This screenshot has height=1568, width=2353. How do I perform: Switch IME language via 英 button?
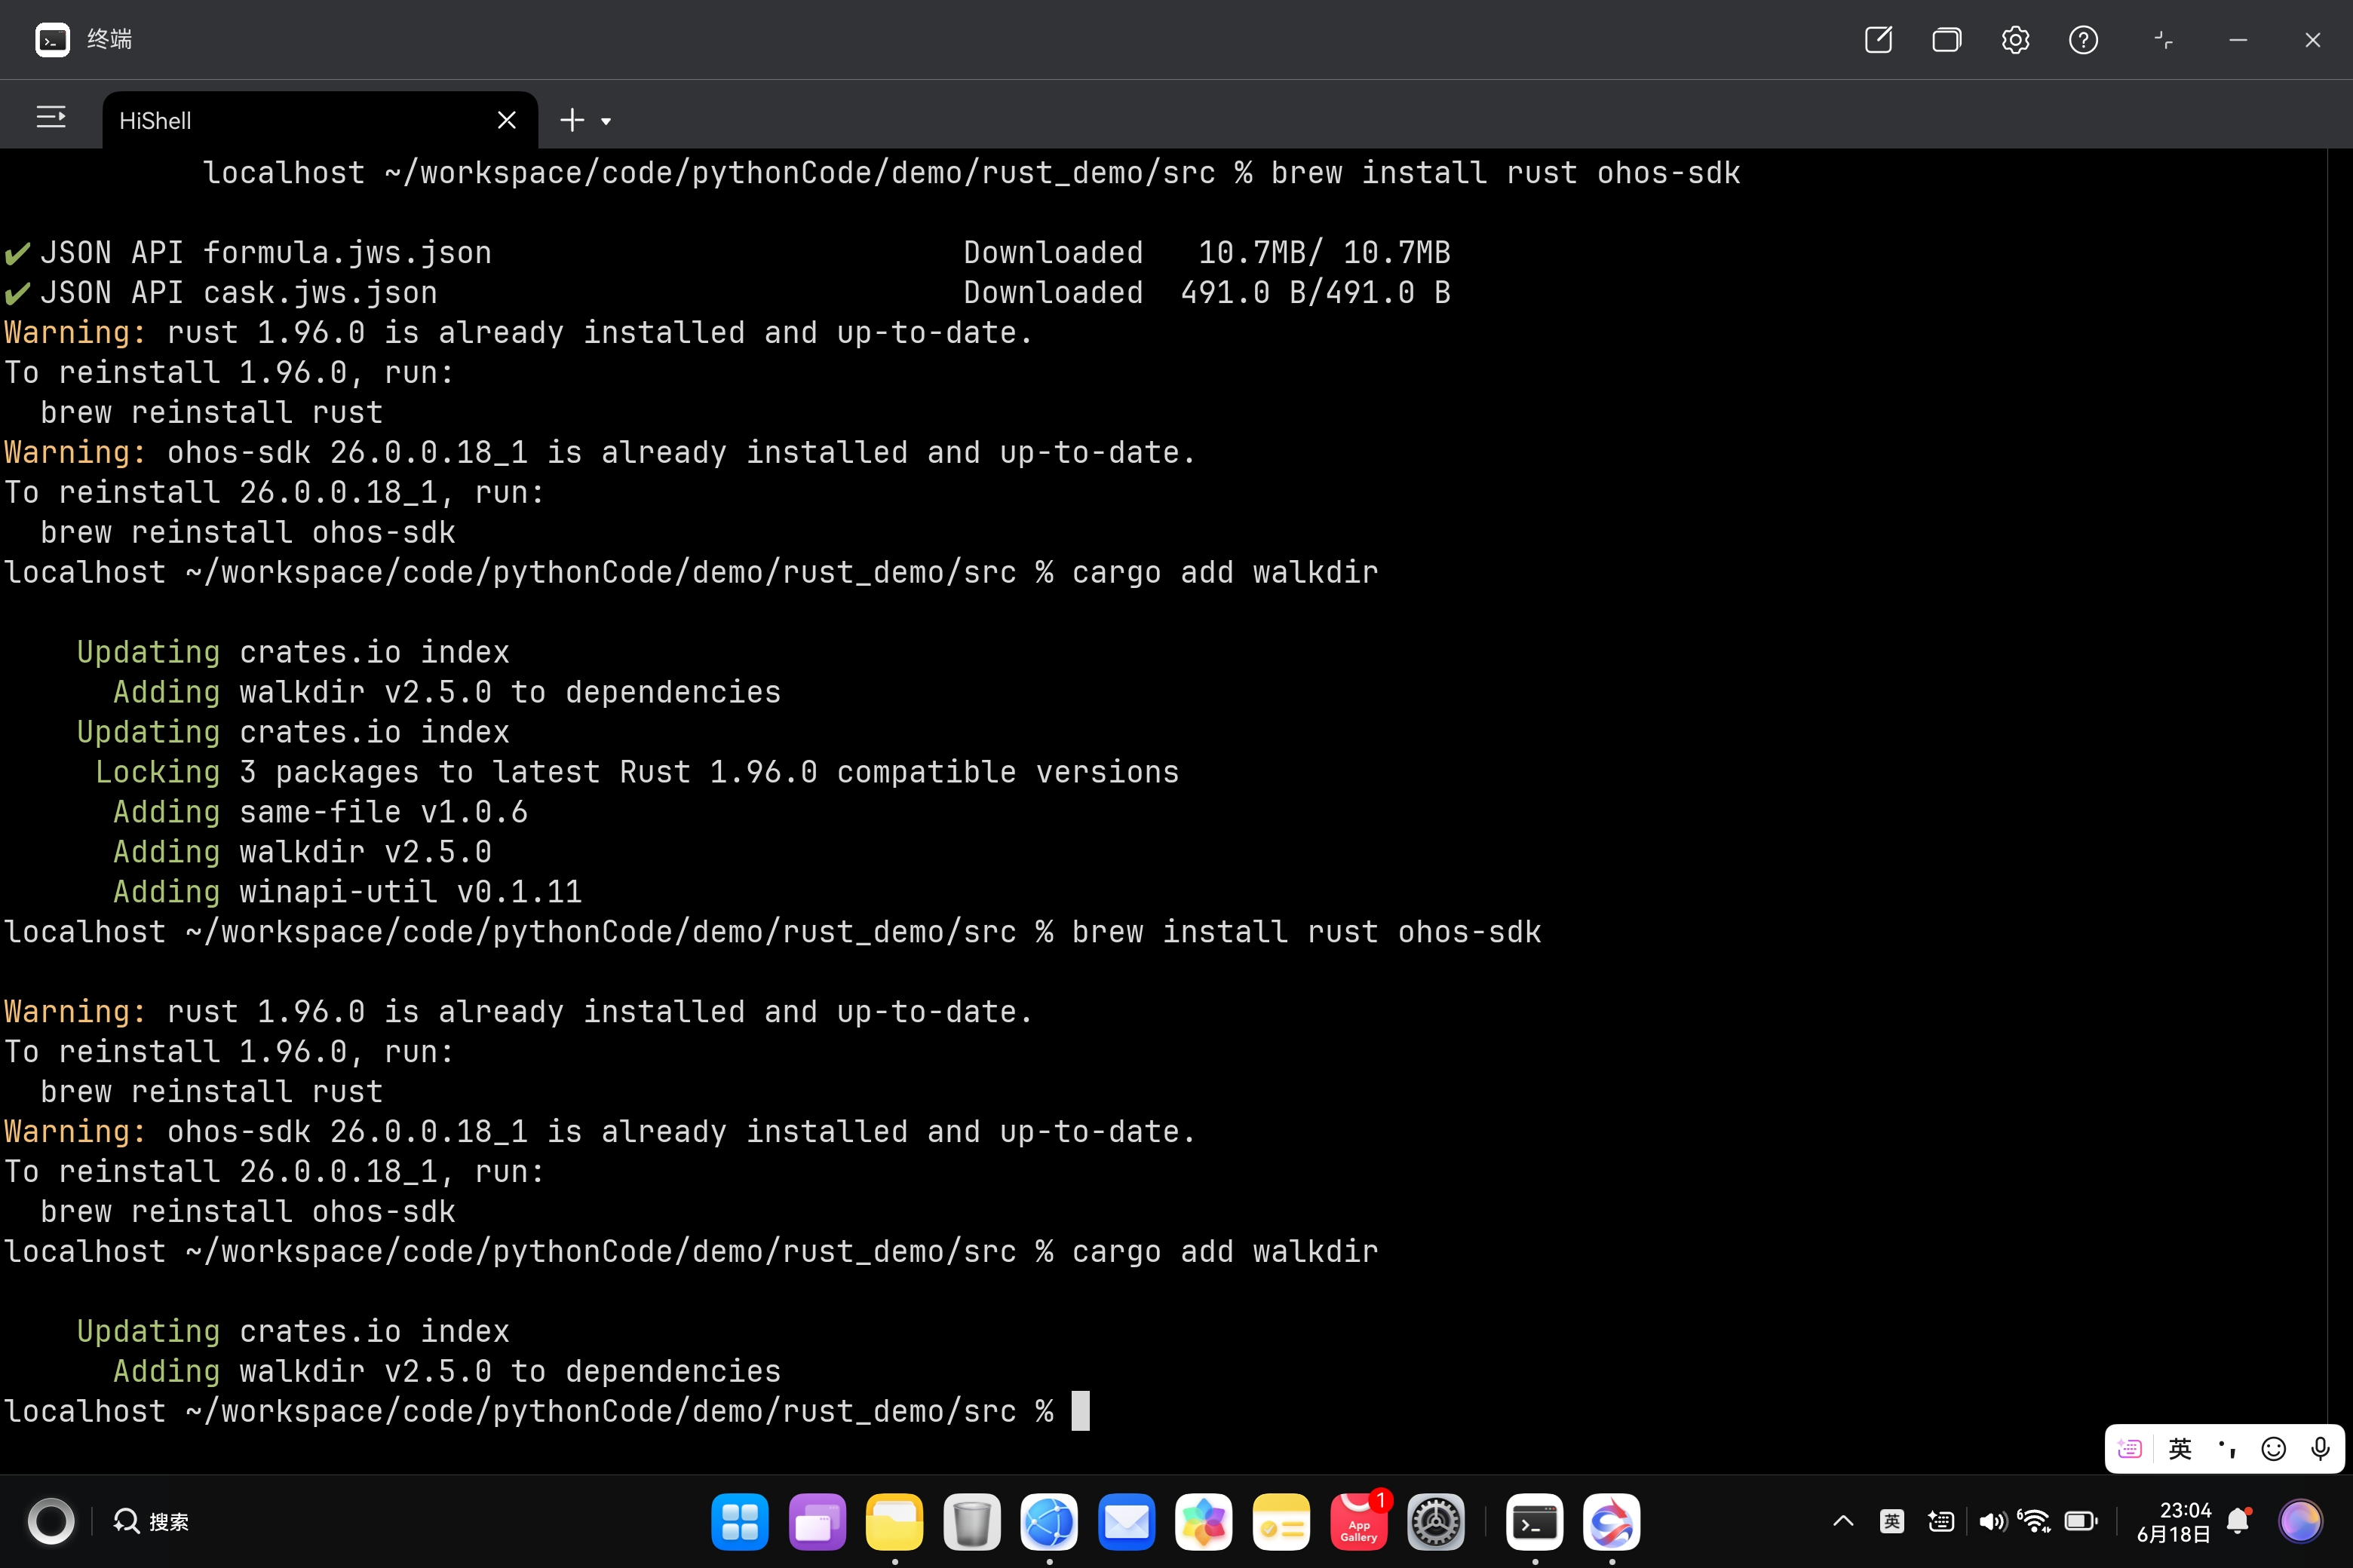pos(2180,1448)
